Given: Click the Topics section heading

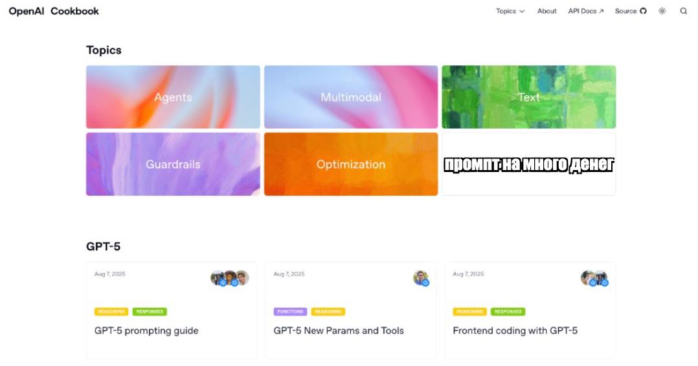Looking at the screenshot, I should [104, 50].
